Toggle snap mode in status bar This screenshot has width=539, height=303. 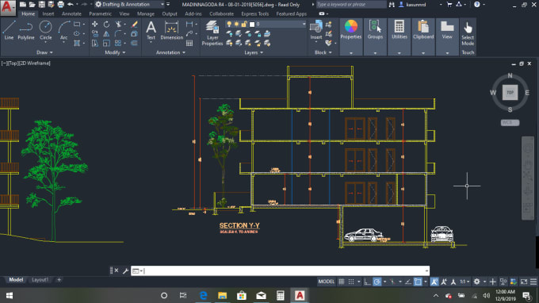coord(351,282)
